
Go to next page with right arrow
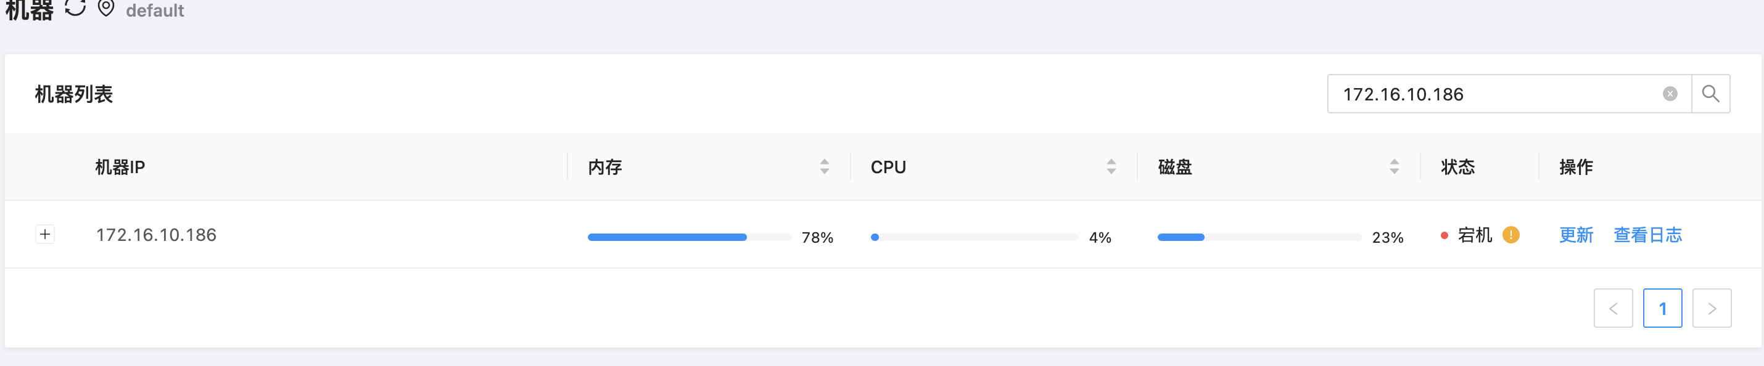(x=1712, y=309)
